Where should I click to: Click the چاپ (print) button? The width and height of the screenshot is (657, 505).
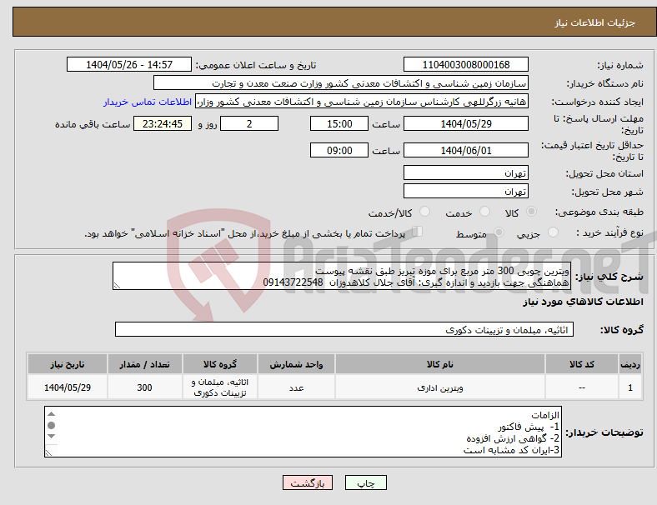tap(365, 482)
